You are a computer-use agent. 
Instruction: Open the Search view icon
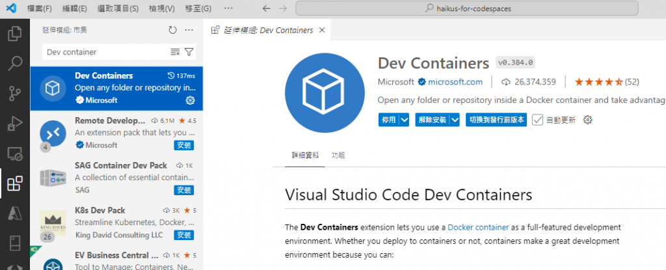click(14, 64)
